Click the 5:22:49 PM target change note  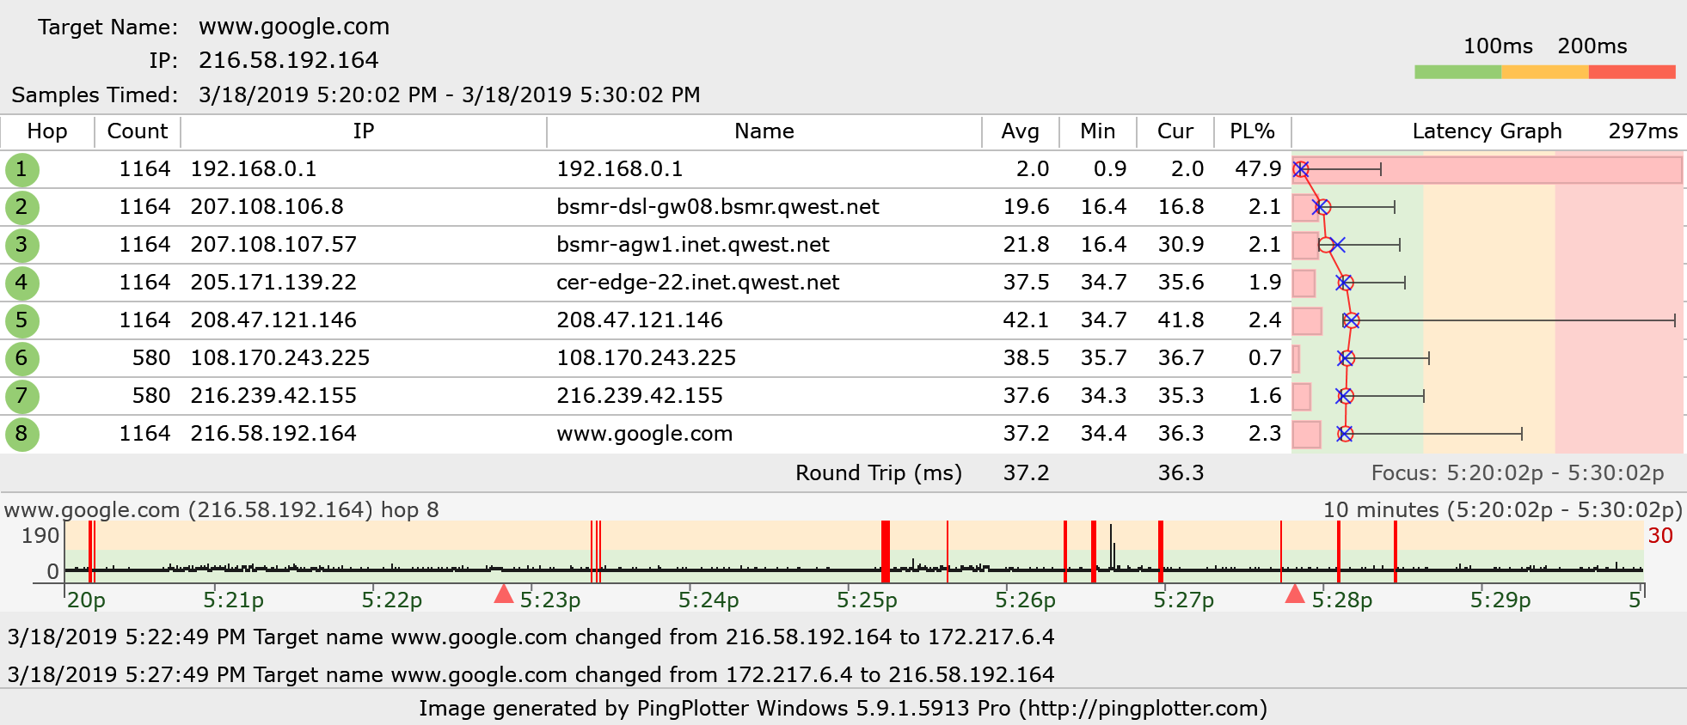(x=531, y=637)
